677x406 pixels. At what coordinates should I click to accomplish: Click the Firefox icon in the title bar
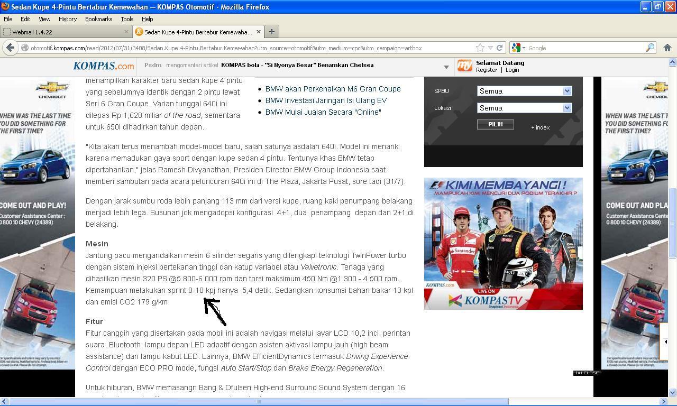(x=5, y=7)
